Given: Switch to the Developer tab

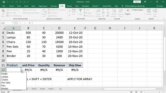Looking at the screenshot, I should pyautogui.click(x=85, y=6).
